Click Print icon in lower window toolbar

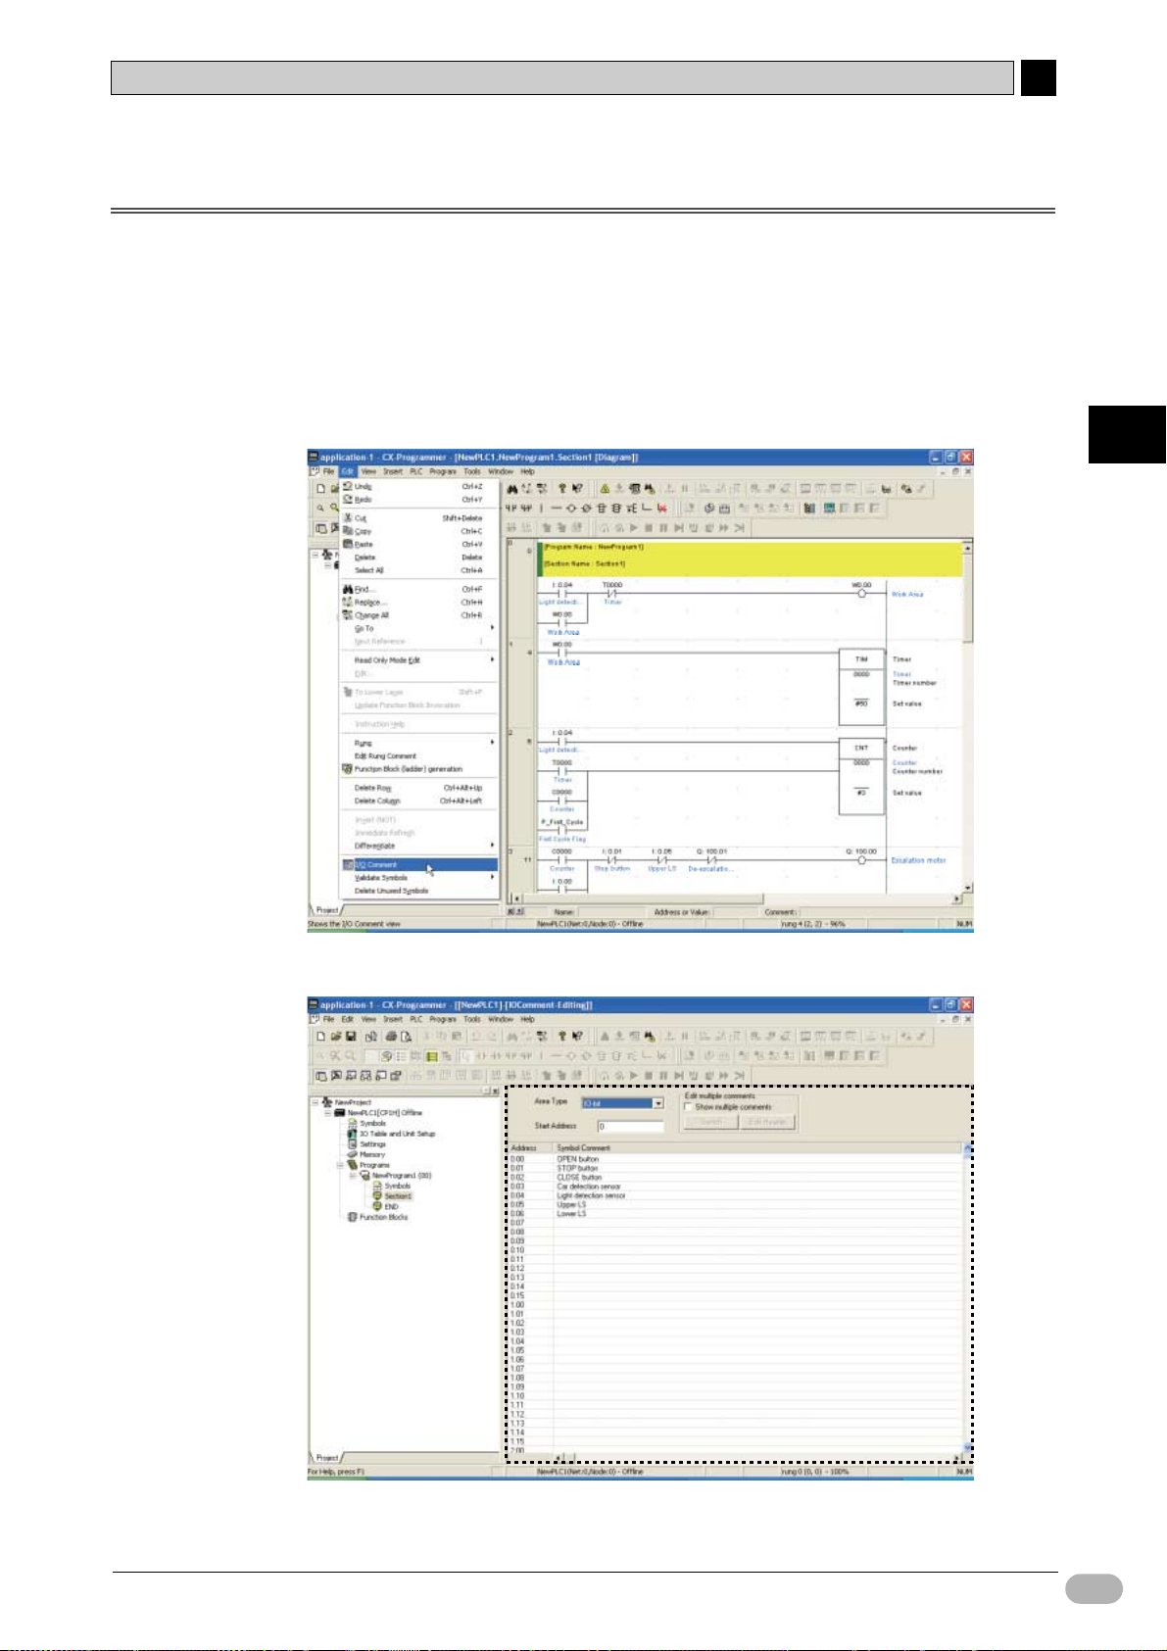(x=391, y=1036)
